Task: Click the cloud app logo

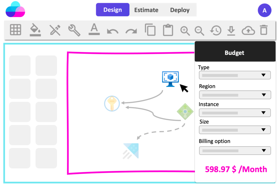Action: click(x=15, y=9)
